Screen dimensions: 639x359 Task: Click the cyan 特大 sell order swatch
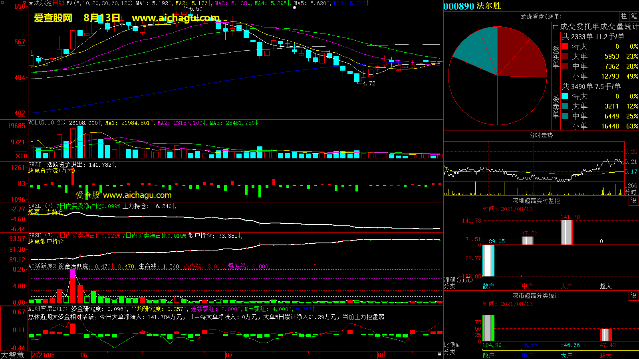pyautogui.click(x=565, y=96)
